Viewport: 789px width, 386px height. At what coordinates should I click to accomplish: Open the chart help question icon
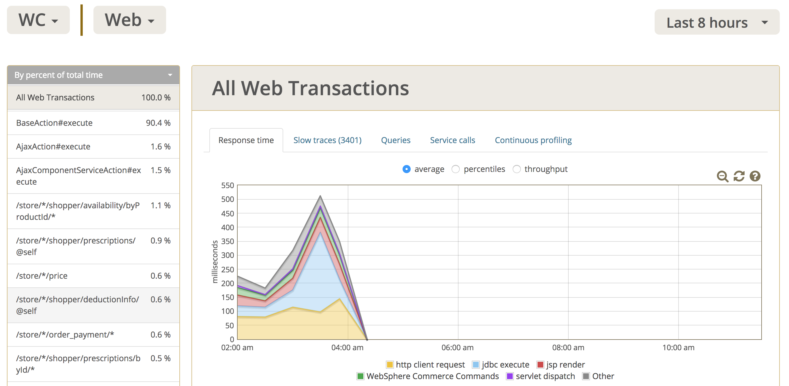tap(755, 176)
